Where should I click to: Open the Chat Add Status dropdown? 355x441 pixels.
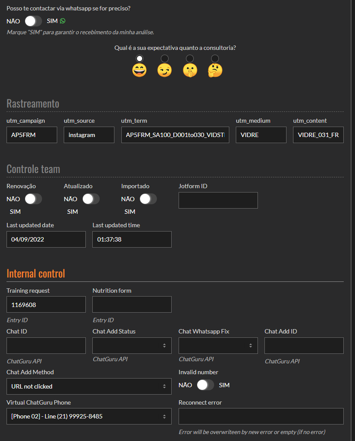point(132,346)
